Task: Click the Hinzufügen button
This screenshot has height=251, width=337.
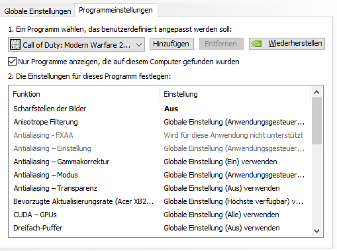Action: coord(171,44)
